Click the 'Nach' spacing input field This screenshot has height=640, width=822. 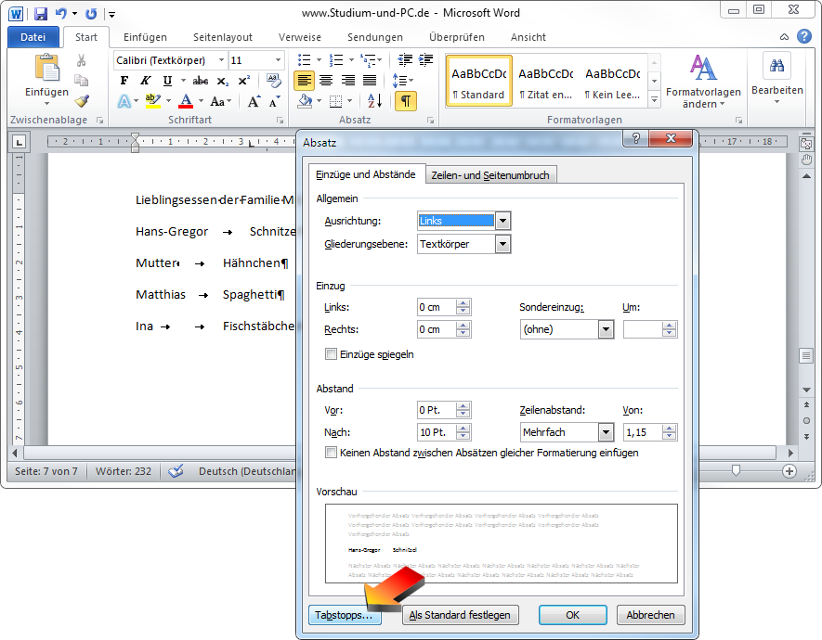tap(437, 432)
